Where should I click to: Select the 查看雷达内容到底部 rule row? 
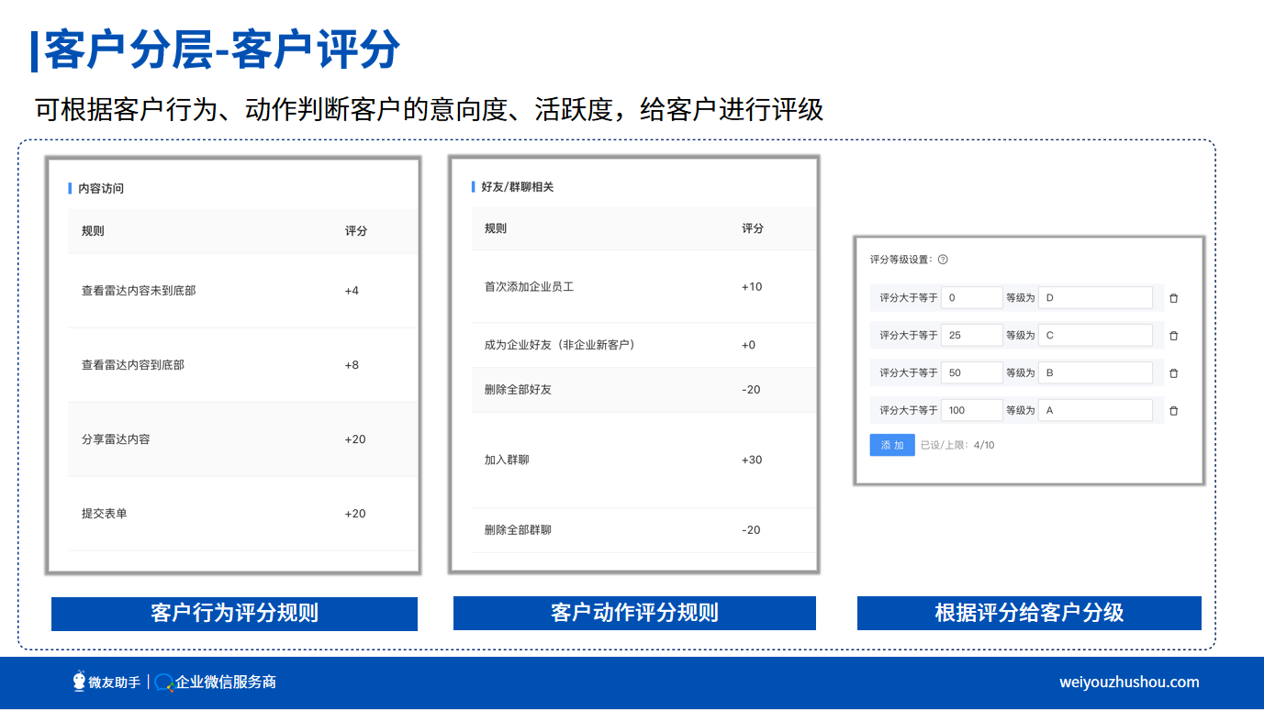(242, 365)
